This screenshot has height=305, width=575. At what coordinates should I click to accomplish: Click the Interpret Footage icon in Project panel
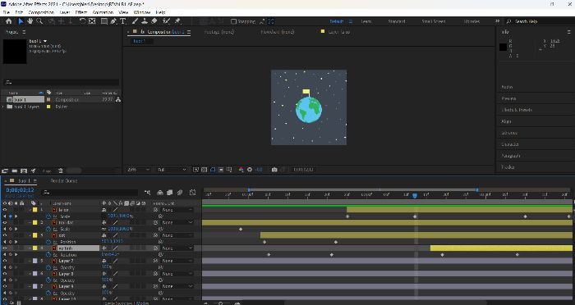5,171
